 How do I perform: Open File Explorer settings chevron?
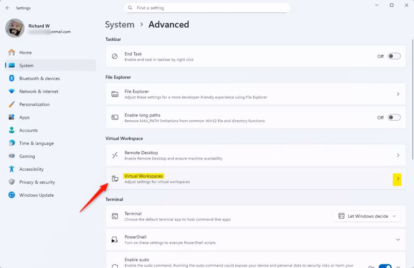[398, 94]
